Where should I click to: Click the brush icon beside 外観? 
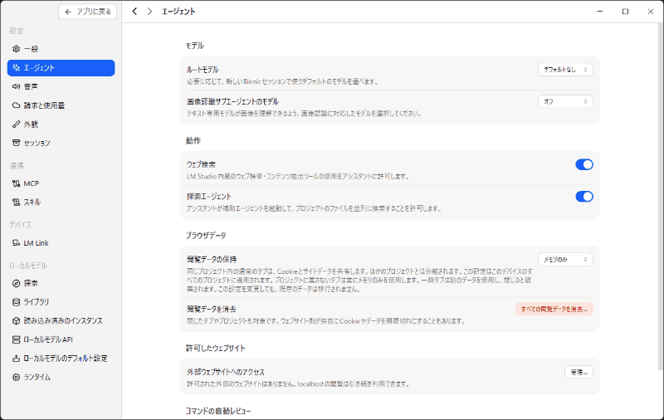click(x=16, y=124)
